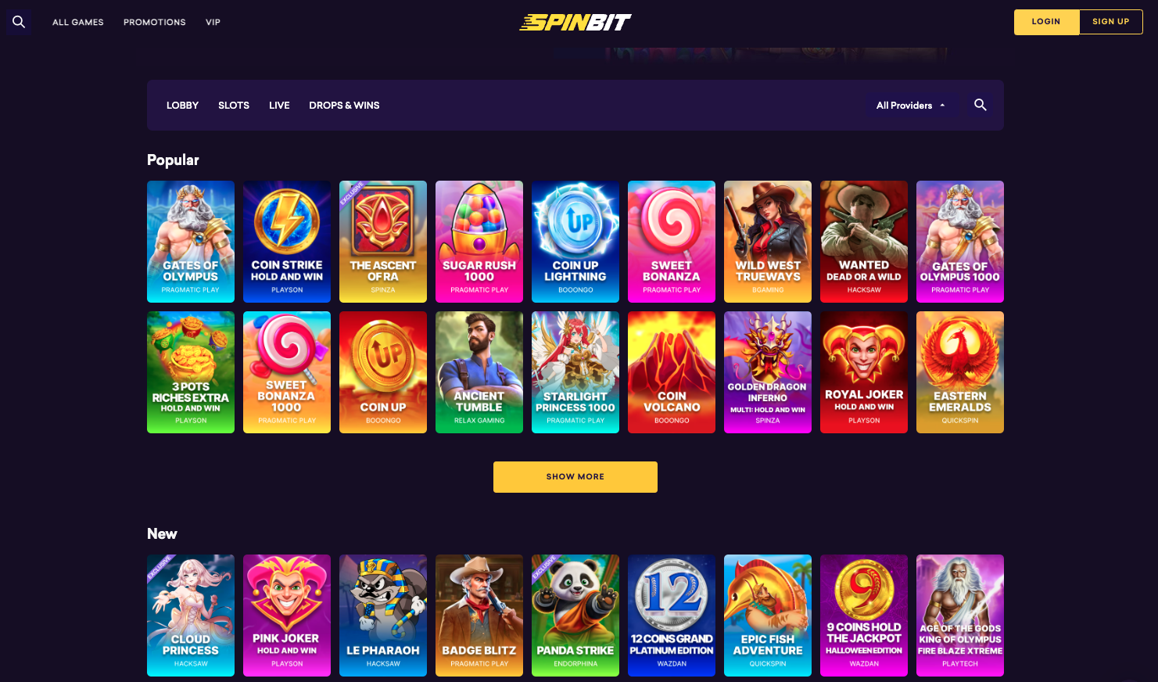Go to the Lobby tab
1158x682 pixels.
[x=182, y=106]
